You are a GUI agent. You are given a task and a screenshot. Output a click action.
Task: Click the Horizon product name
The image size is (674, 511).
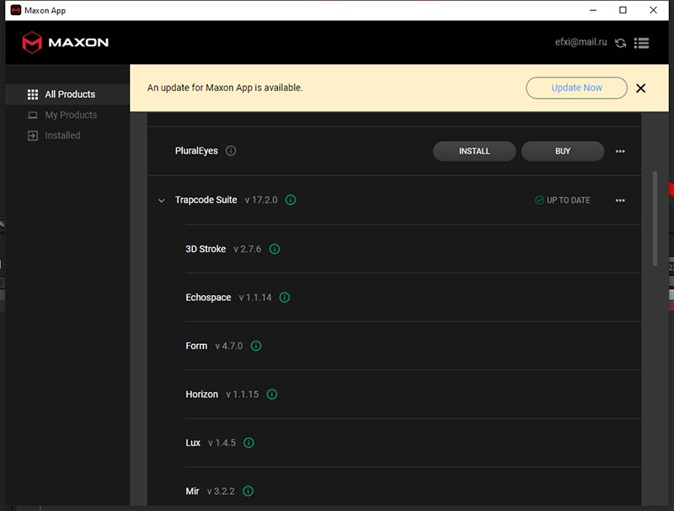coord(201,395)
